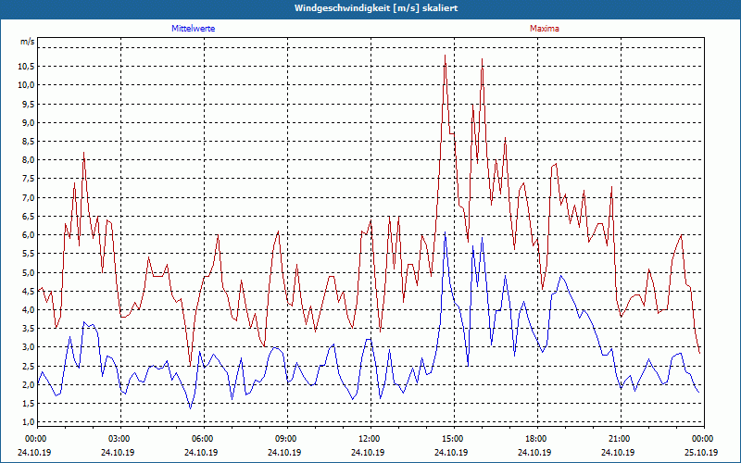Click the "6,5" y-axis value
741x463 pixels.
[x=28, y=217]
